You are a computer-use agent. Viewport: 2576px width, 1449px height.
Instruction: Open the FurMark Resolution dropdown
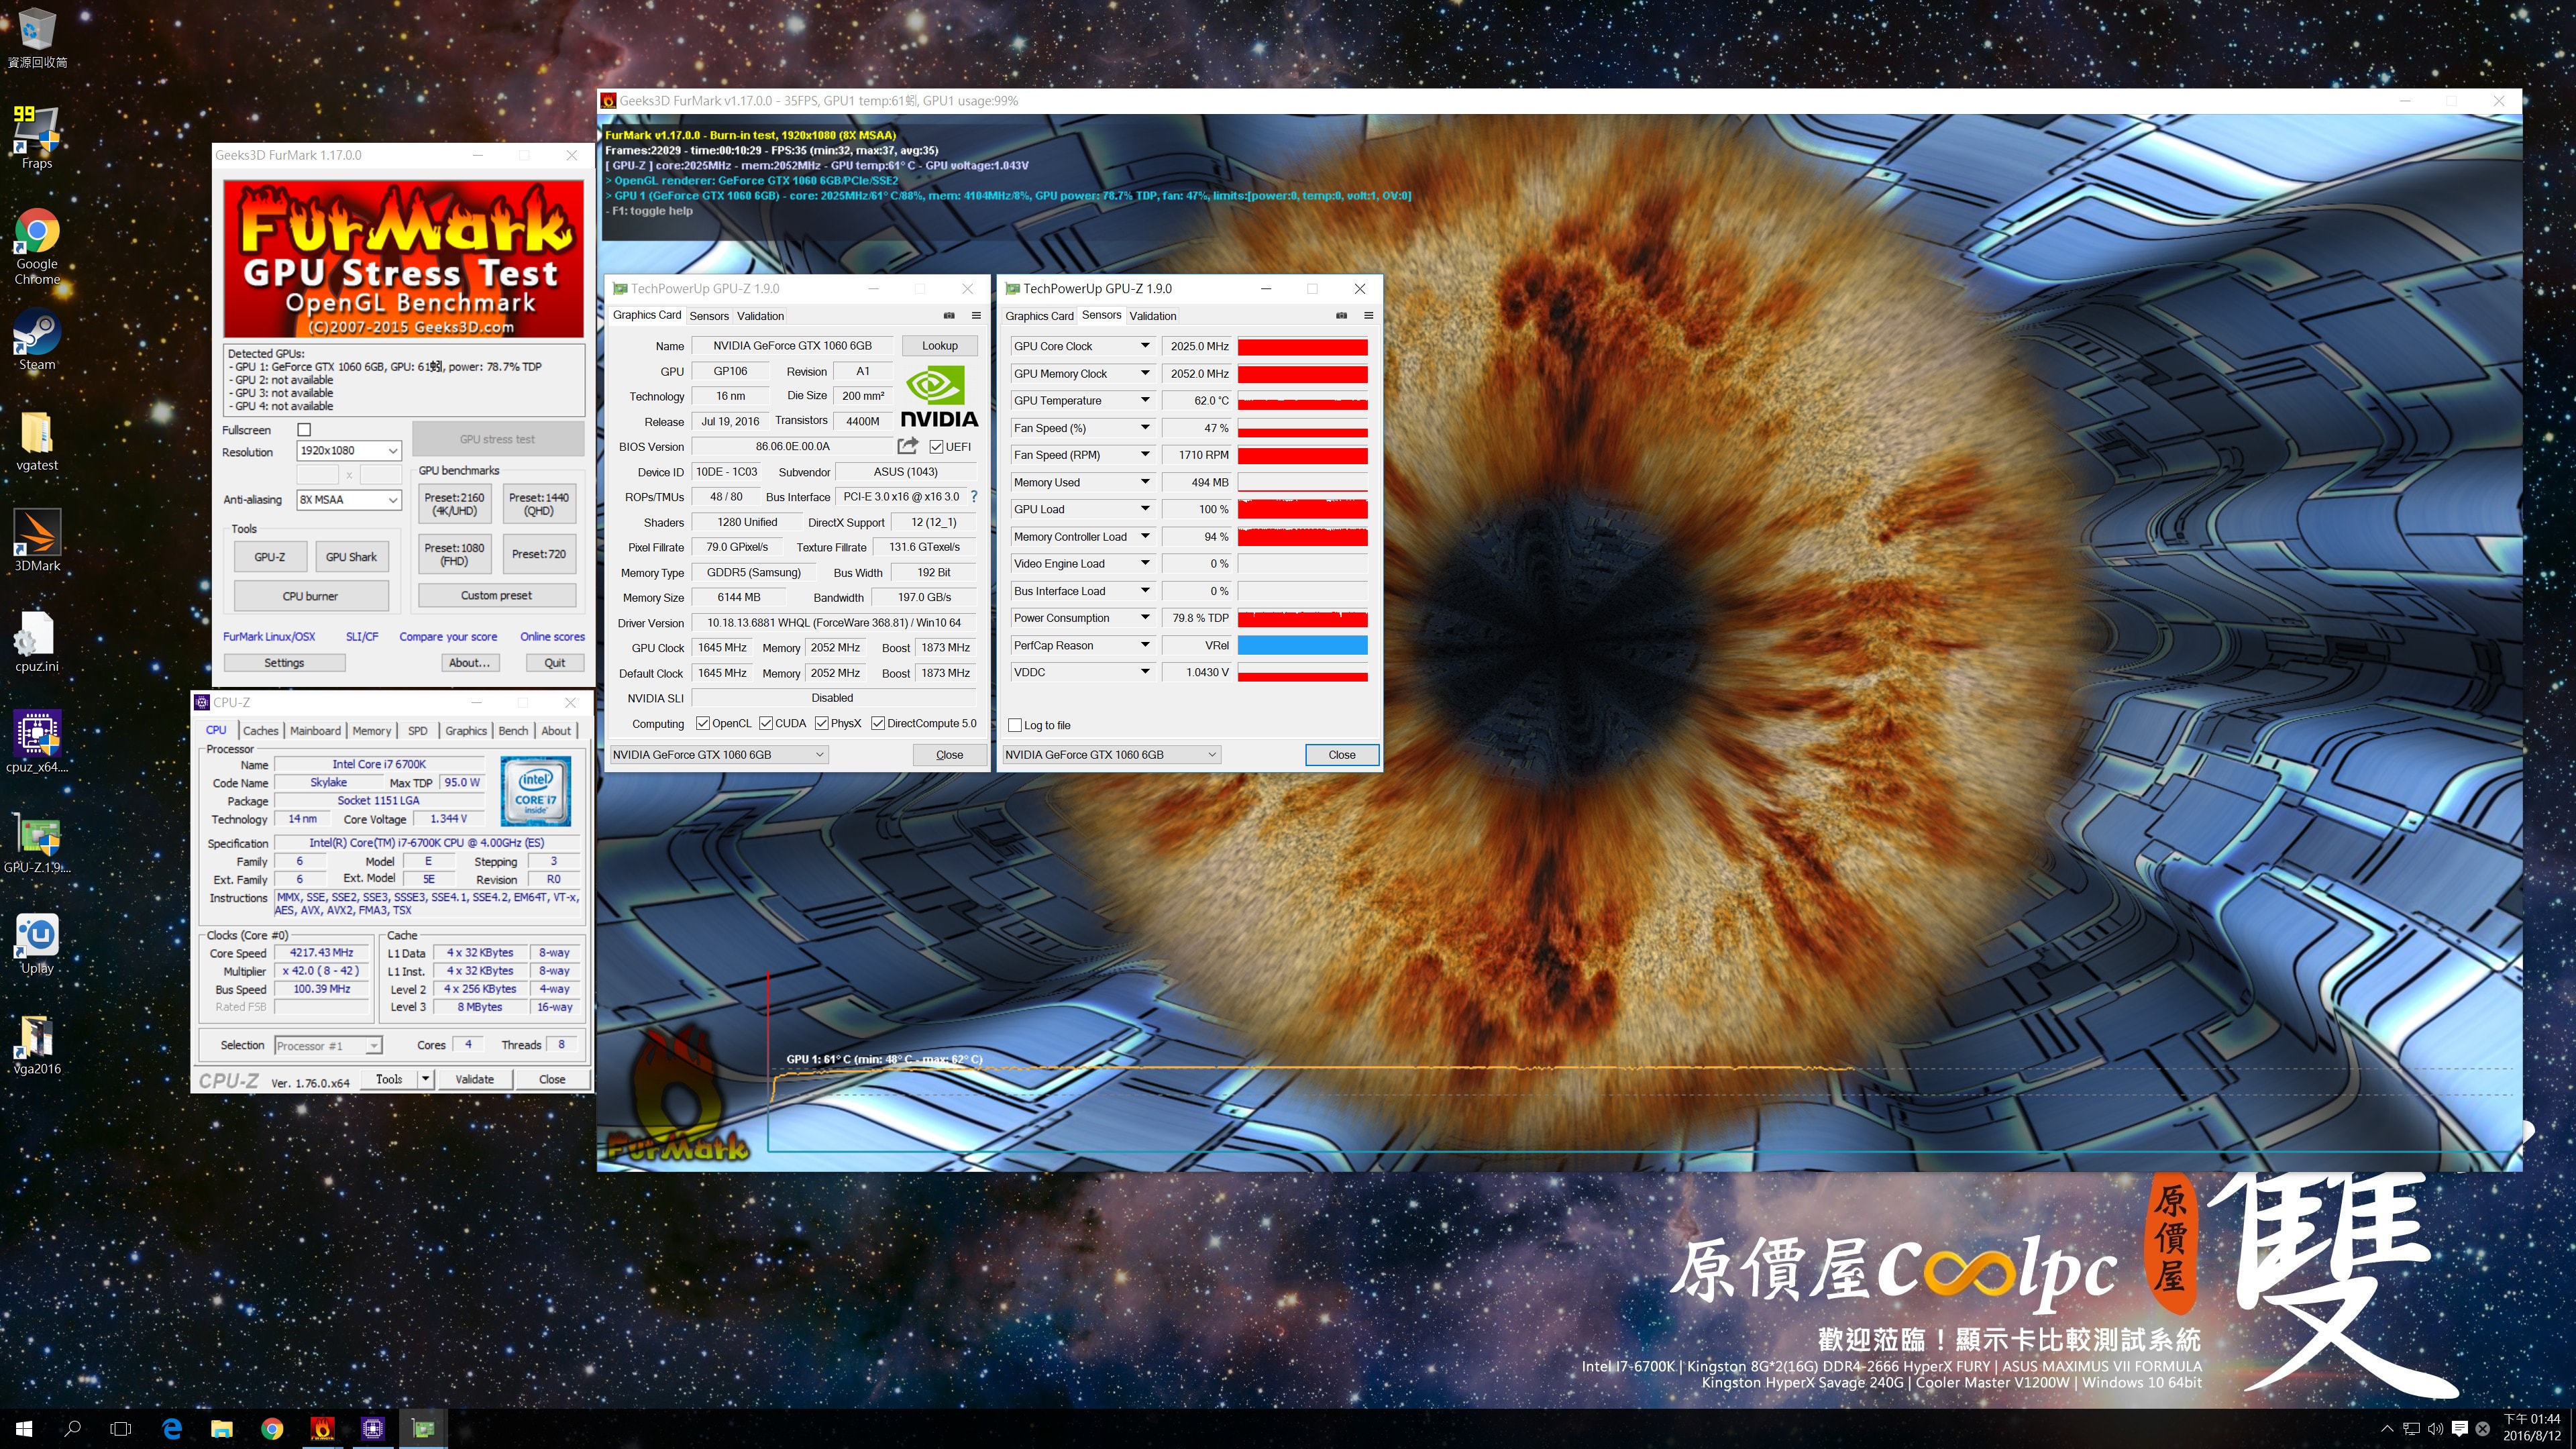coord(349,451)
